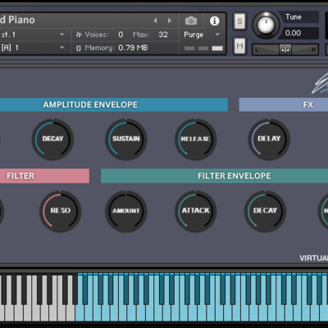Click the pan slider center handle
This screenshot has height=328, width=328.
[x=285, y=49]
